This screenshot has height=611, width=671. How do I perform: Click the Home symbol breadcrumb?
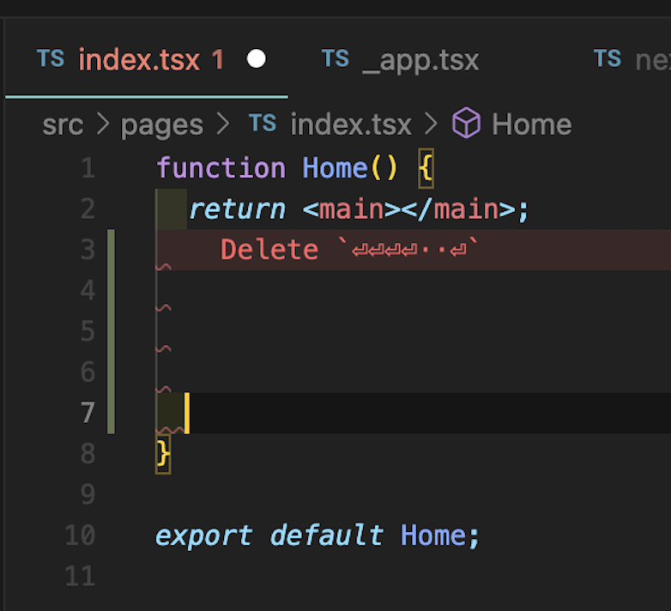point(531,124)
